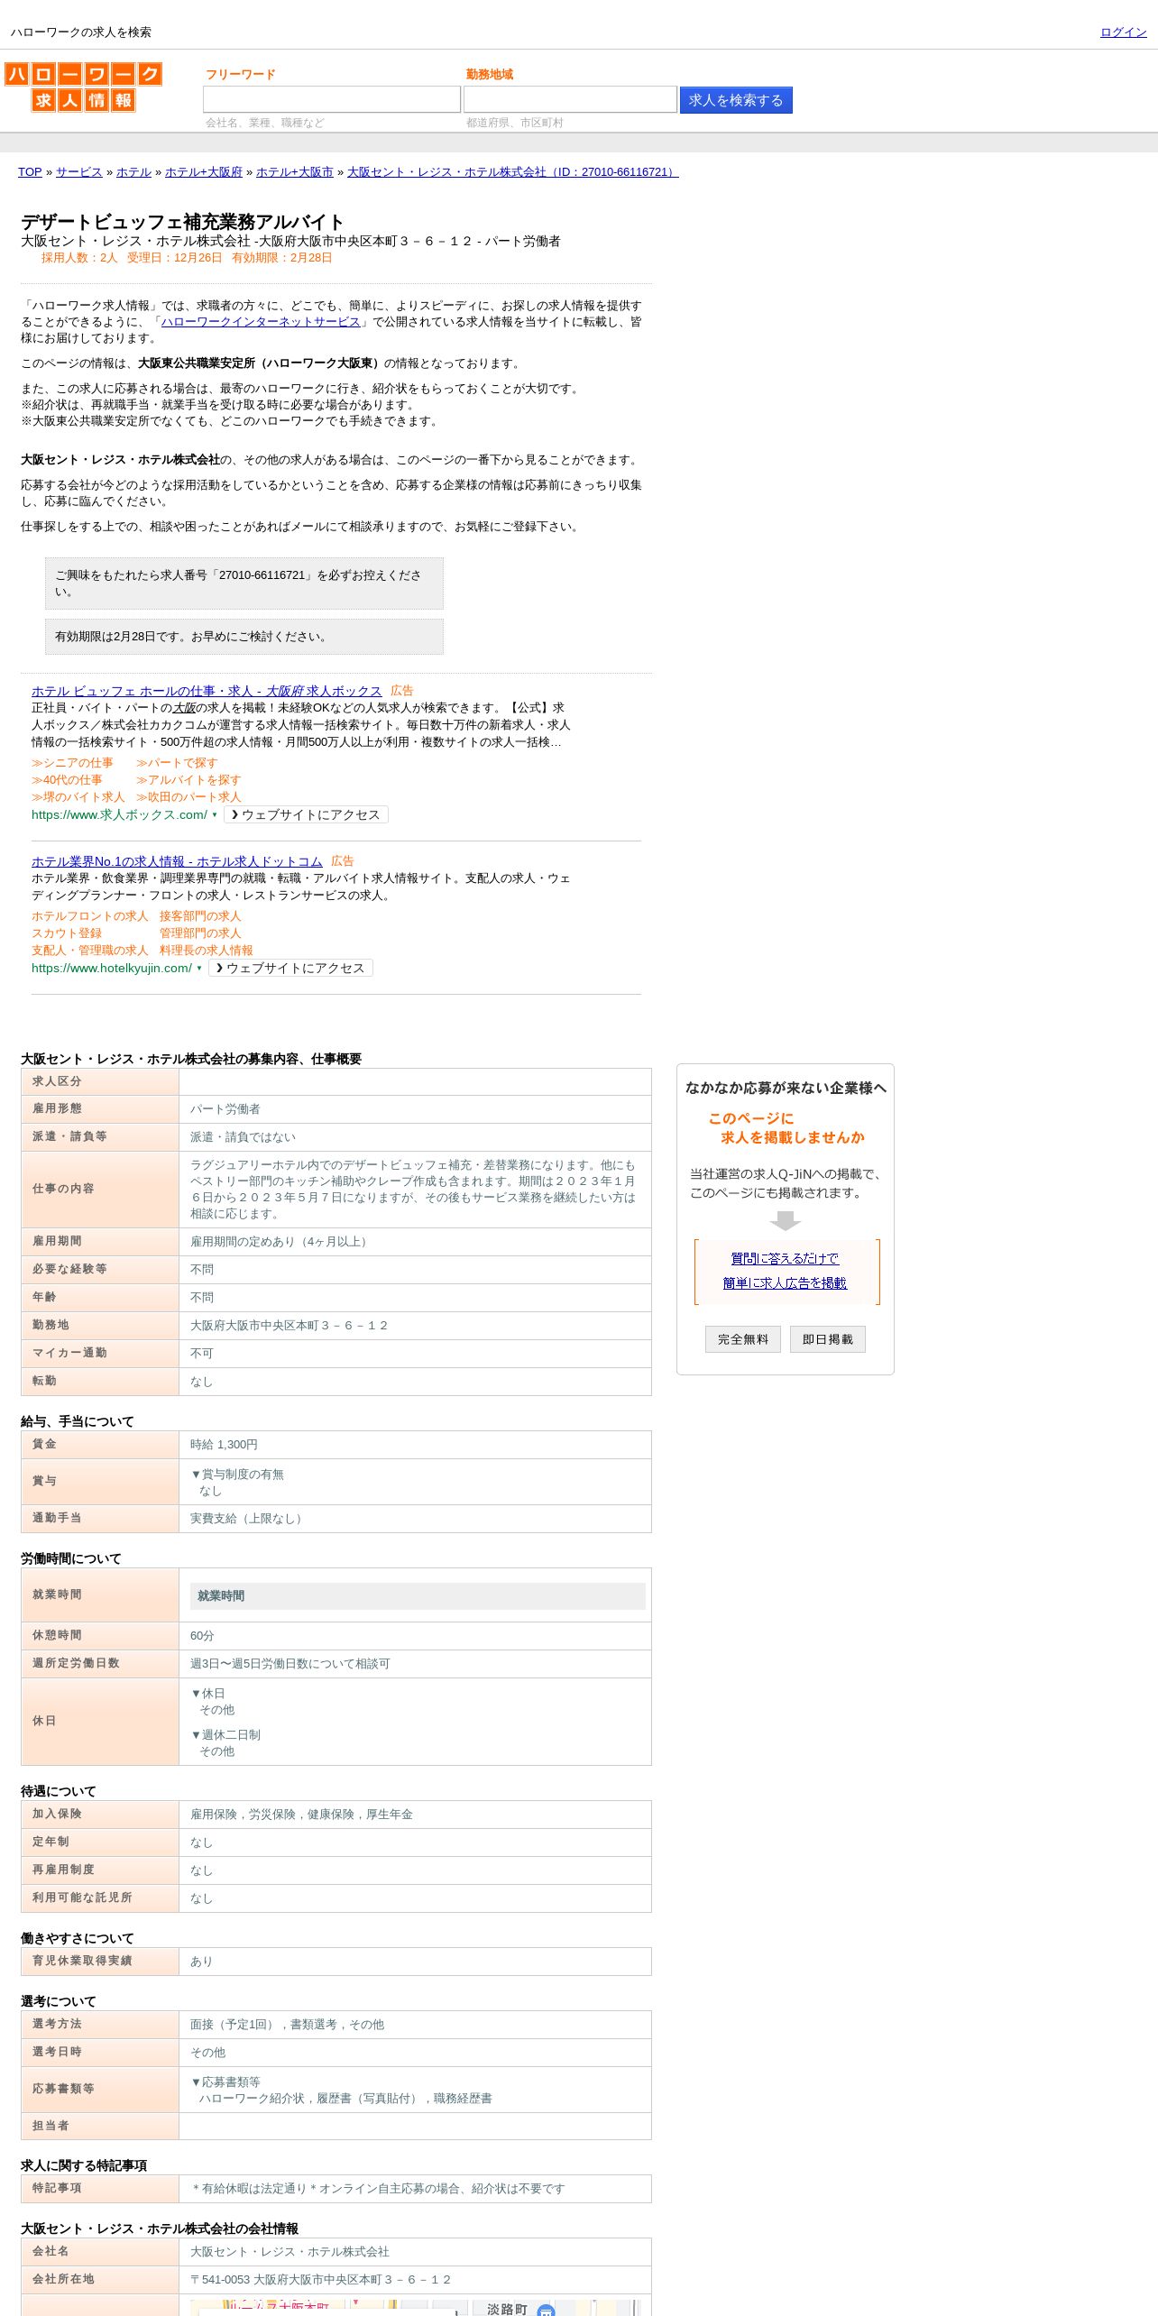This screenshot has height=2316, width=1158.
Task: Open the ホテル+大阪府 breadcrumb link
Action: 204,172
